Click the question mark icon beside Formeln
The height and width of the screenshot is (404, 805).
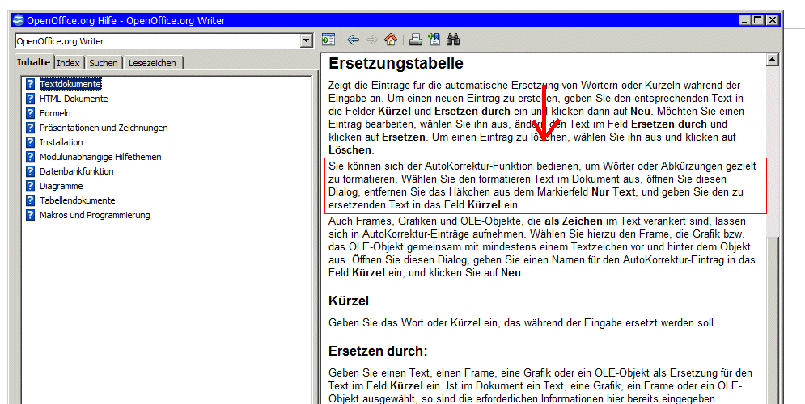tap(30, 113)
